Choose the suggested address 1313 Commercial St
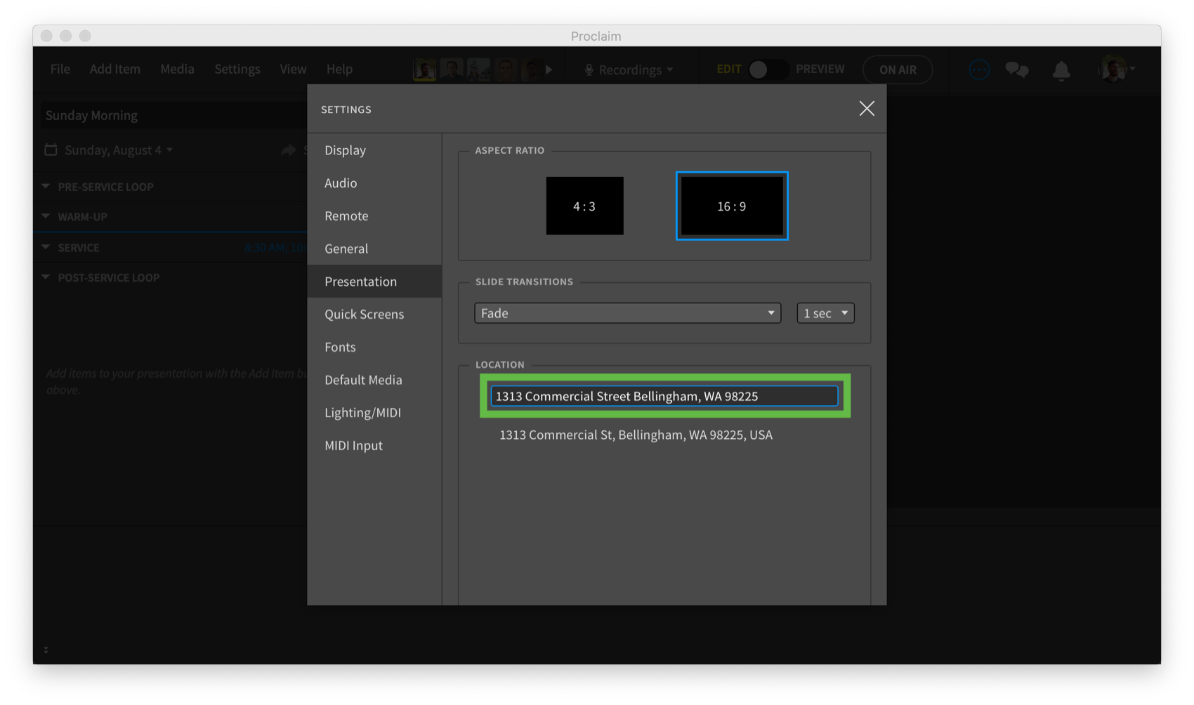 (x=635, y=435)
